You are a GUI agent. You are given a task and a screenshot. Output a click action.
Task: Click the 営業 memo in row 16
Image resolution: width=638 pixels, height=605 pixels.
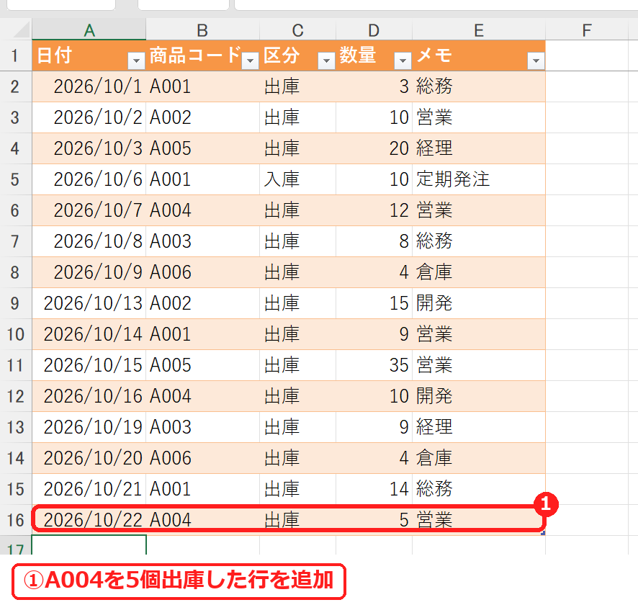coord(478,520)
